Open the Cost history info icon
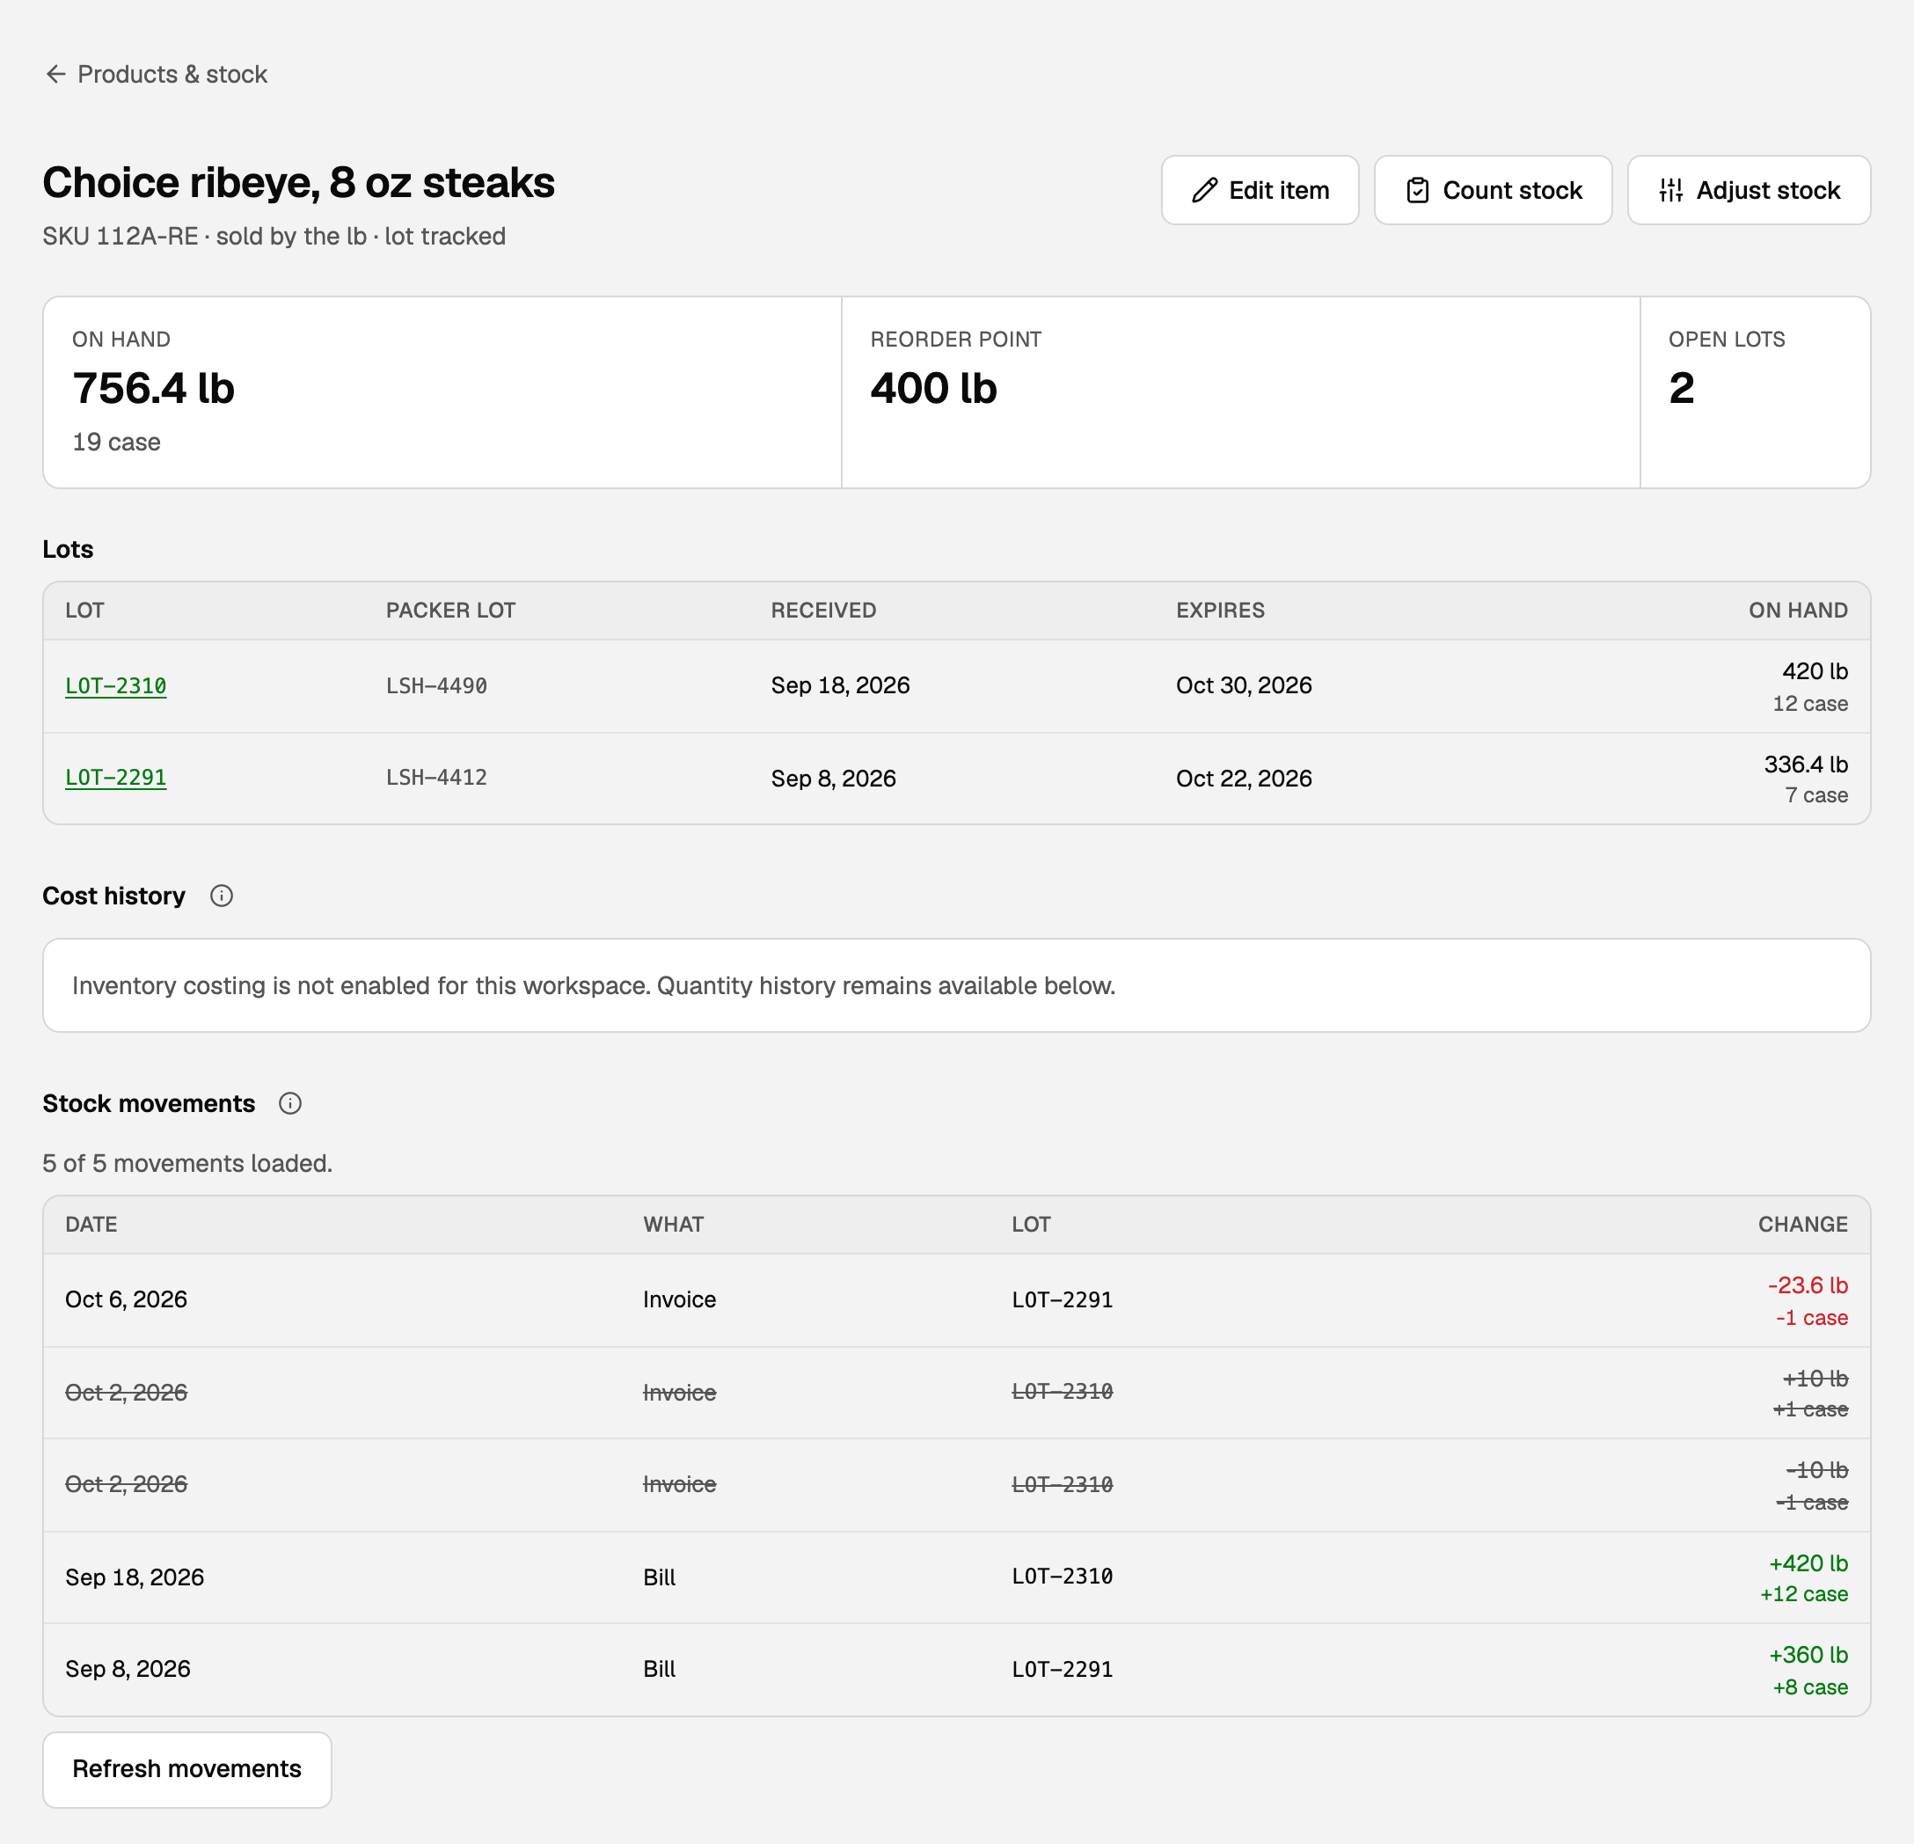Viewport: 1914px width, 1844px height. [222, 896]
